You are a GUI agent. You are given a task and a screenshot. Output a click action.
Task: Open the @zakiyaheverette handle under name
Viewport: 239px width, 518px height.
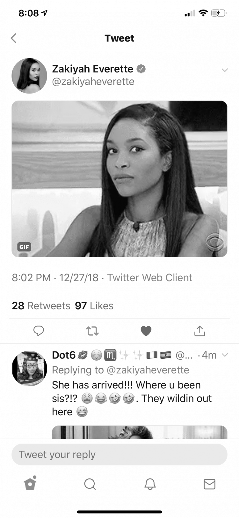[93, 82]
